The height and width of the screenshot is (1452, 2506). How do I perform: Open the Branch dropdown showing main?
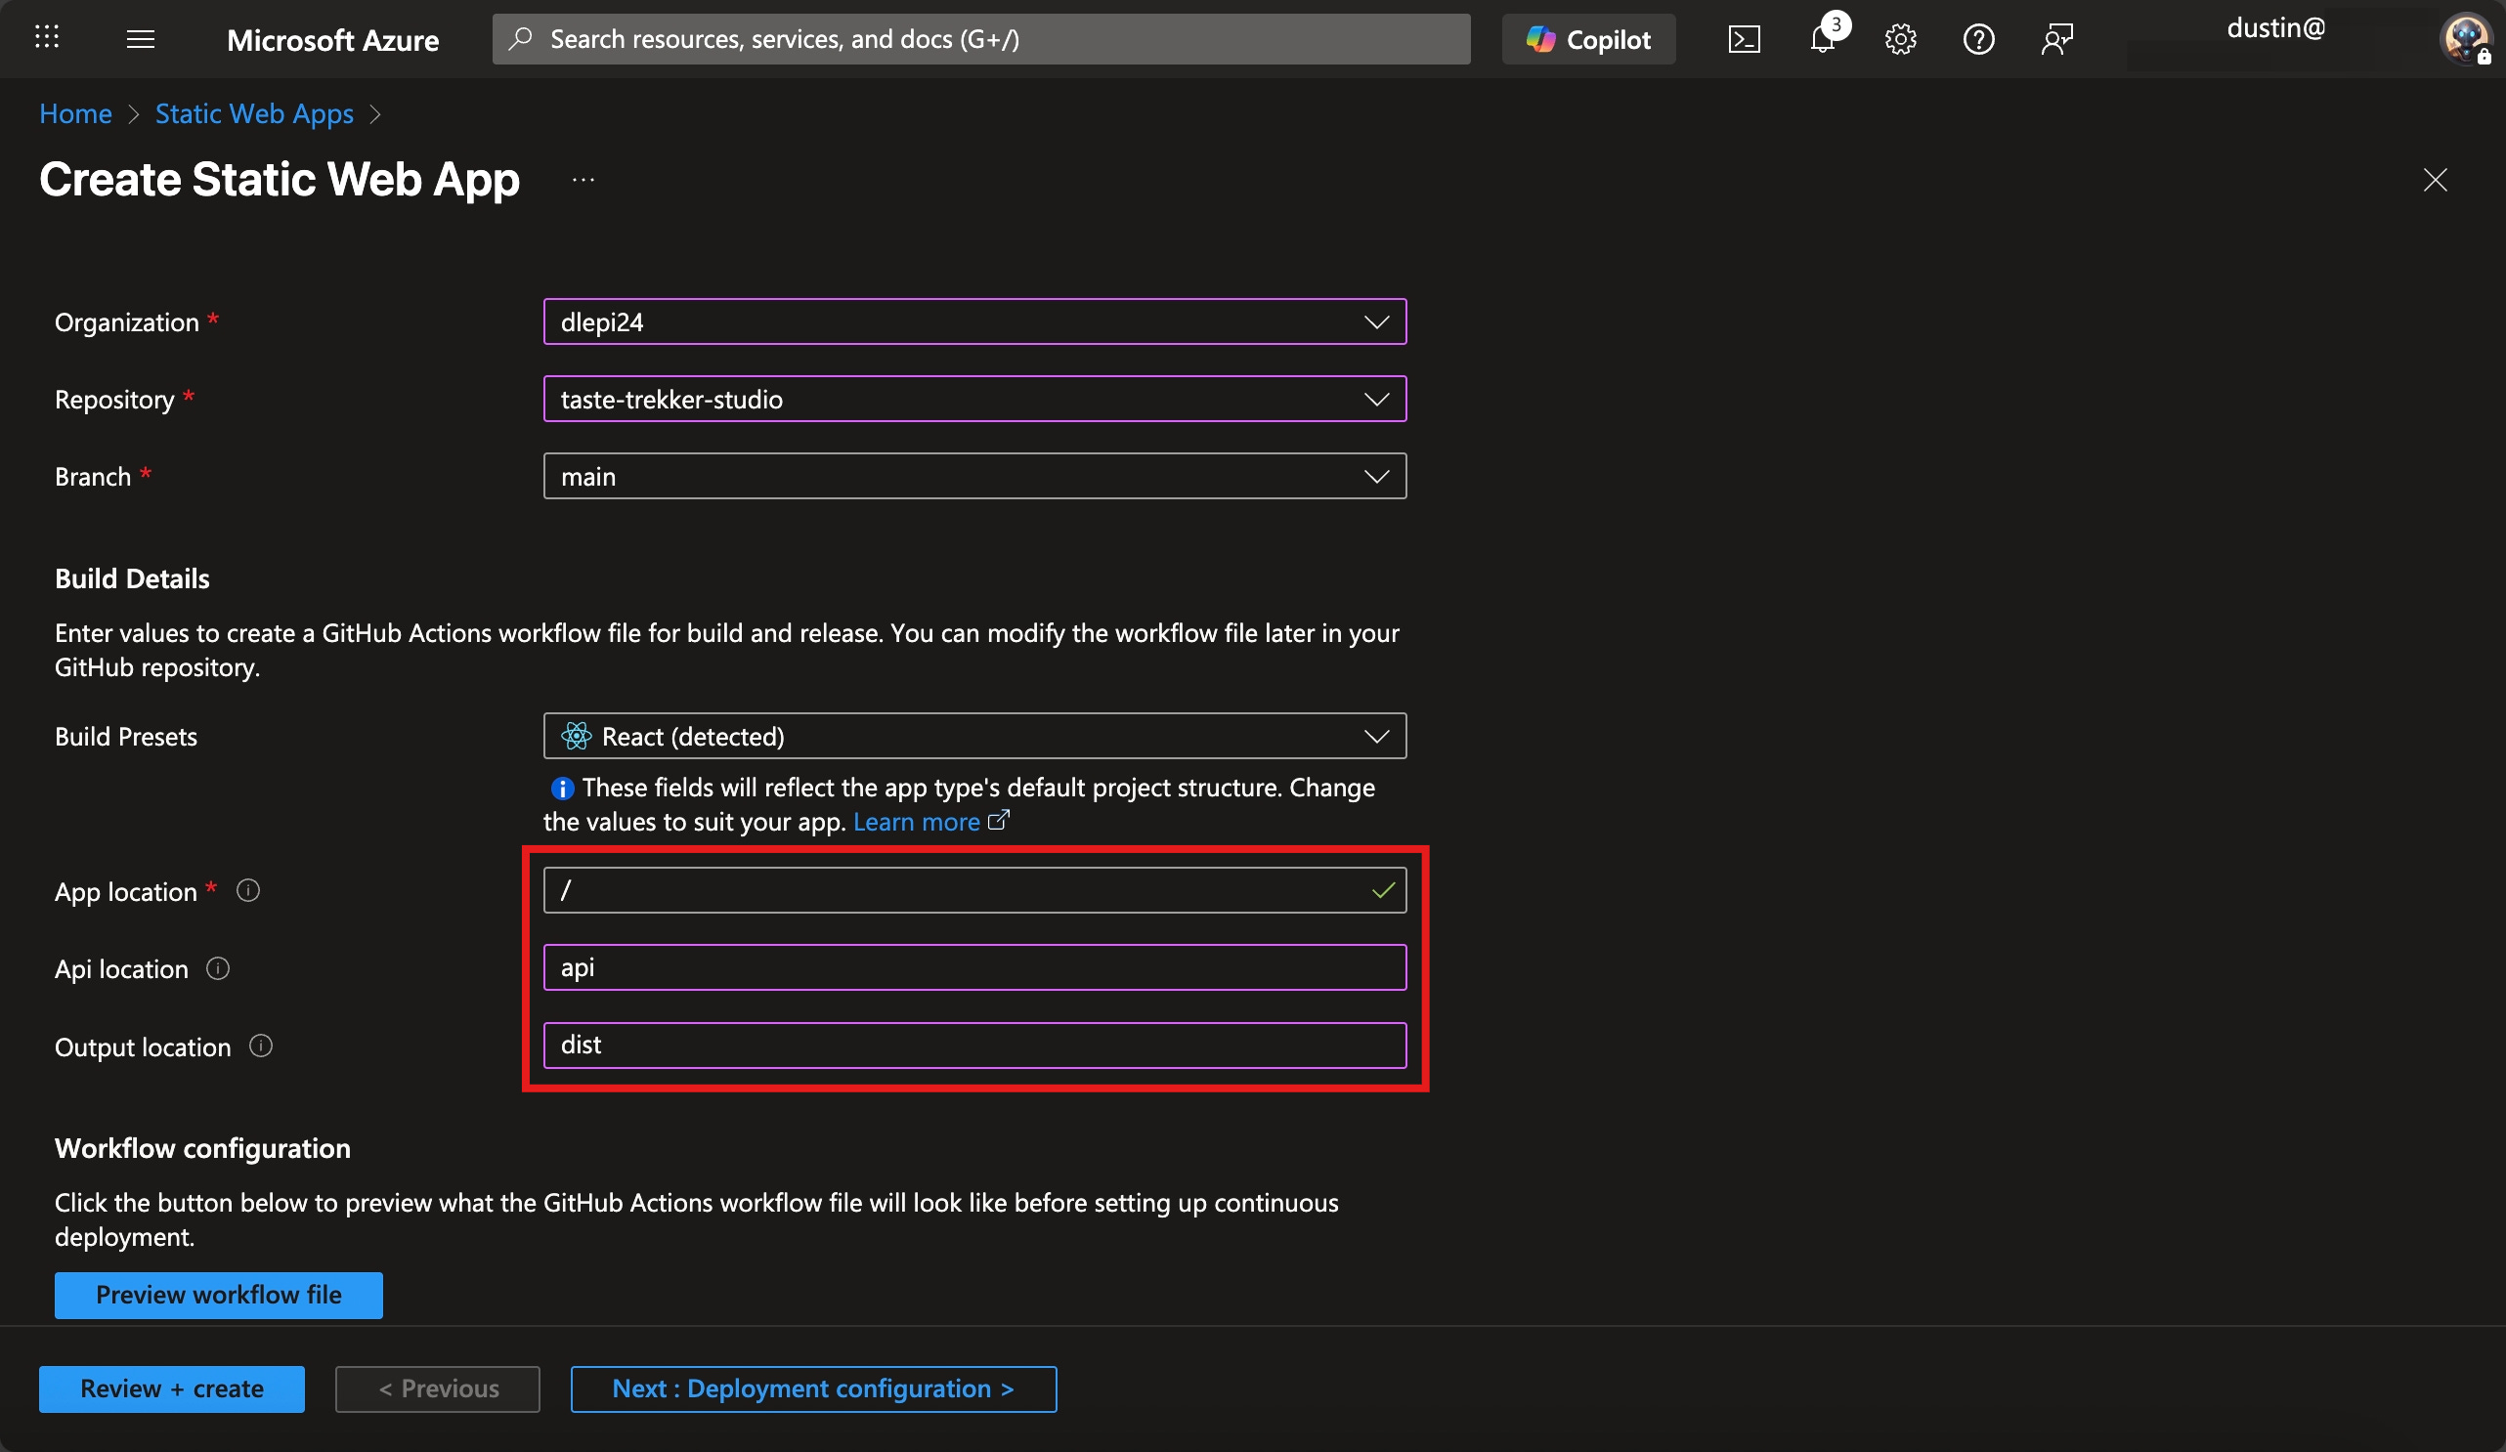click(973, 477)
